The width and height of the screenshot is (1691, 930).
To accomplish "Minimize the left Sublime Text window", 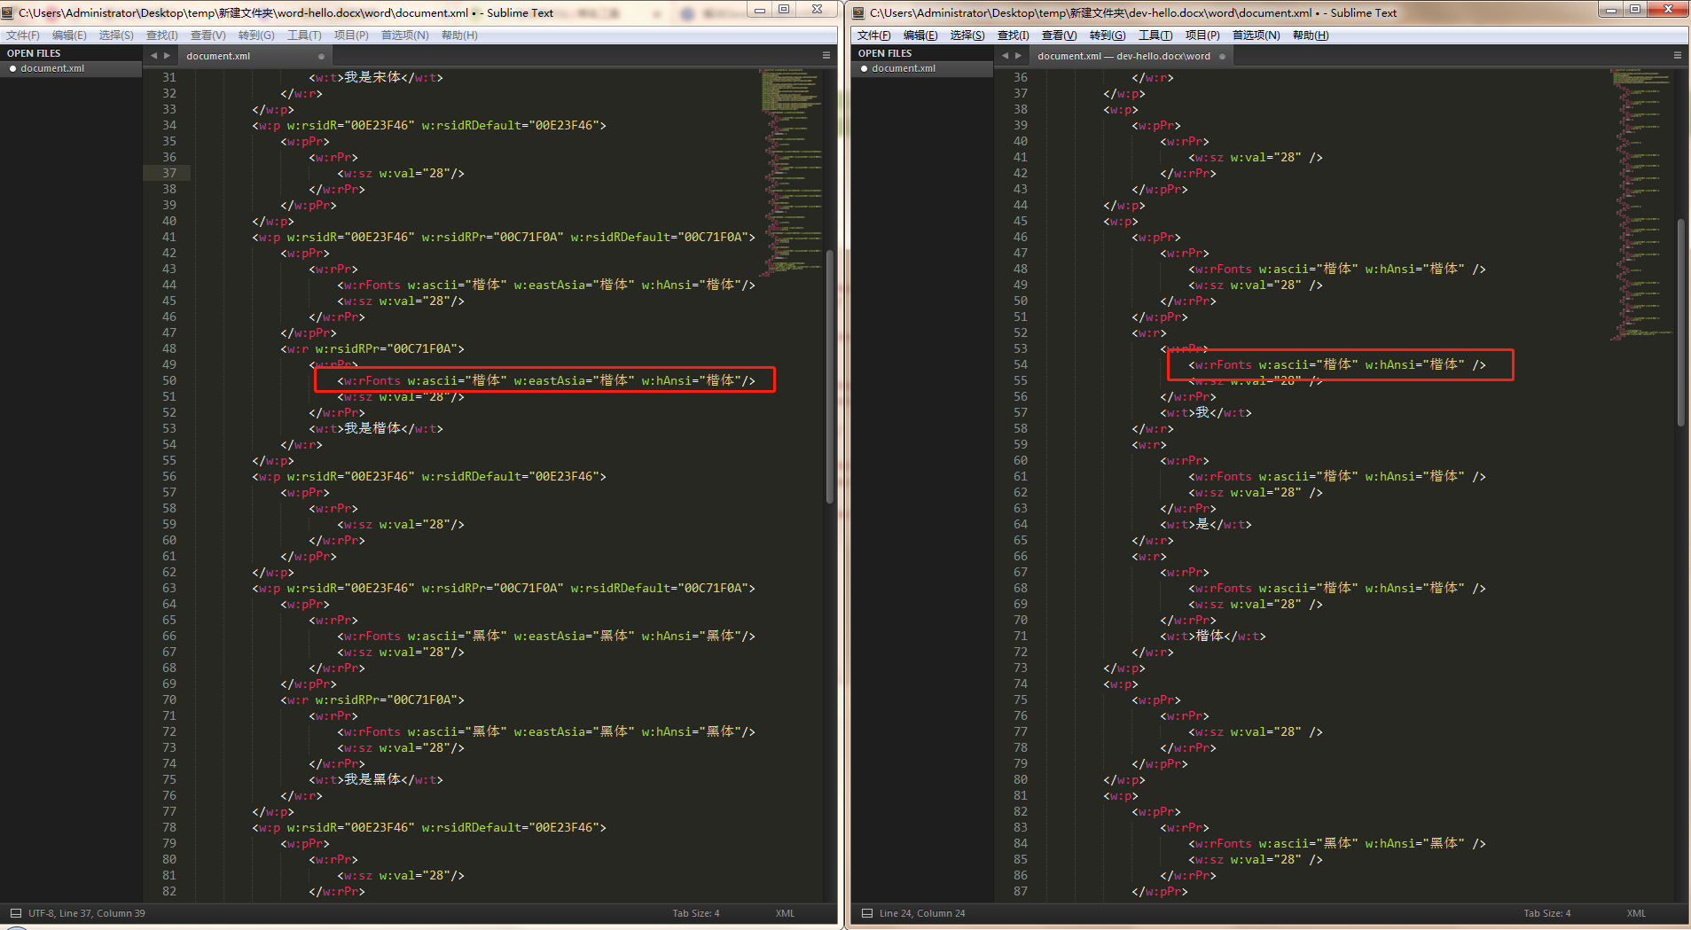I will coord(760,9).
